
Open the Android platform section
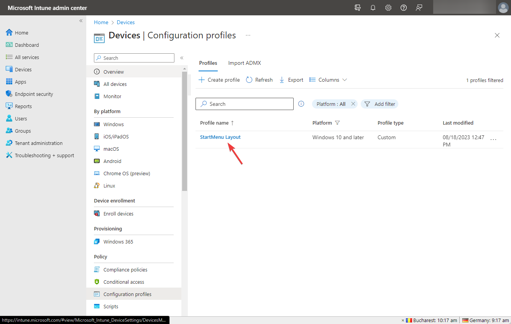(x=112, y=161)
